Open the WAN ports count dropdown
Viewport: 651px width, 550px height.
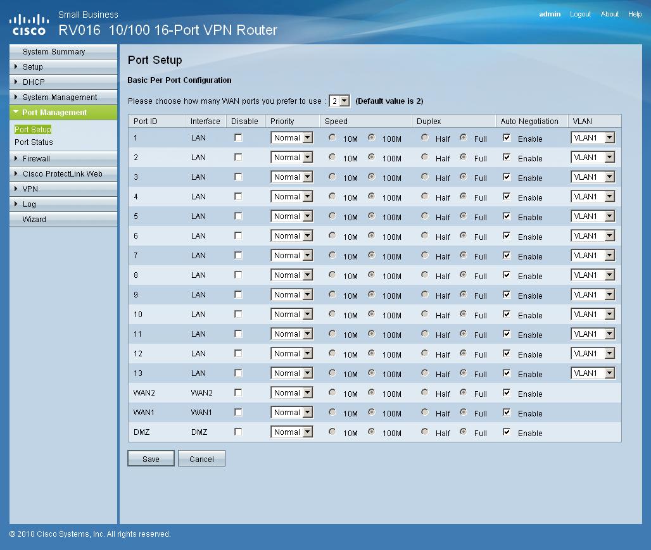[x=339, y=101]
